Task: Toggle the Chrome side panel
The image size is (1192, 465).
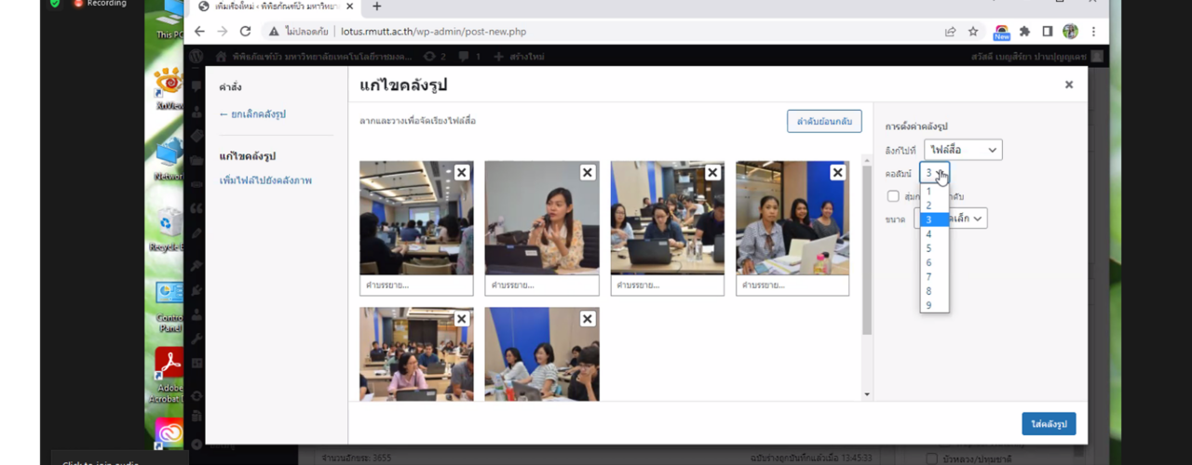Action: 1048,31
